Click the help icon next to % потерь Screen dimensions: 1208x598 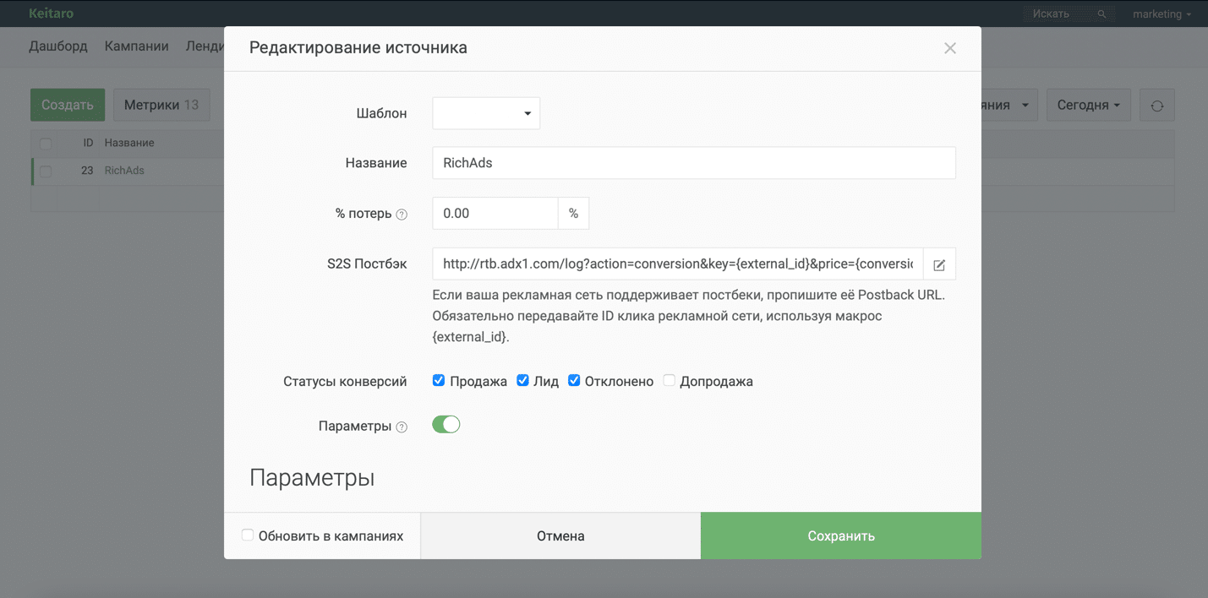402,215
